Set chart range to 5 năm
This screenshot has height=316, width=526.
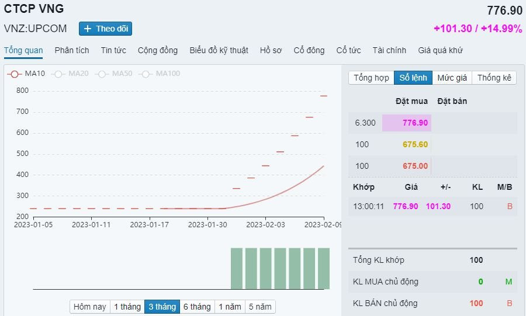coord(260,307)
